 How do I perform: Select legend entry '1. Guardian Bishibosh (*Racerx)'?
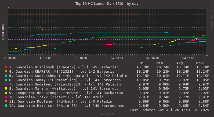coord(42,67)
